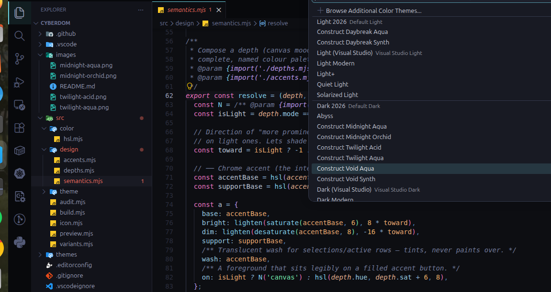Open preview.mjs file

coord(76,234)
